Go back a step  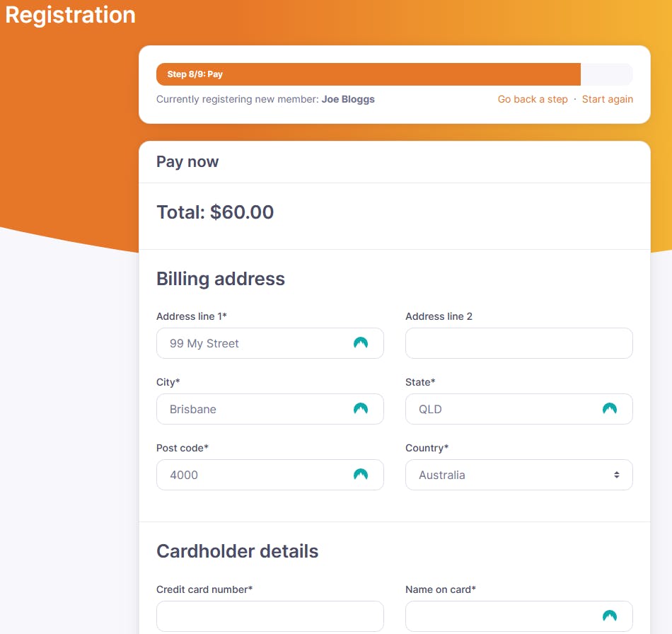[x=533, y=99]
